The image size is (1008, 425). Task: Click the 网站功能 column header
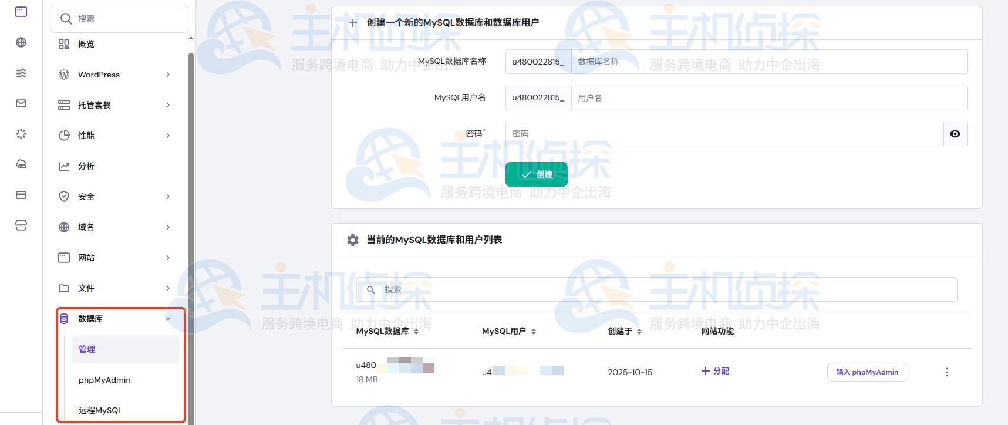717,332
